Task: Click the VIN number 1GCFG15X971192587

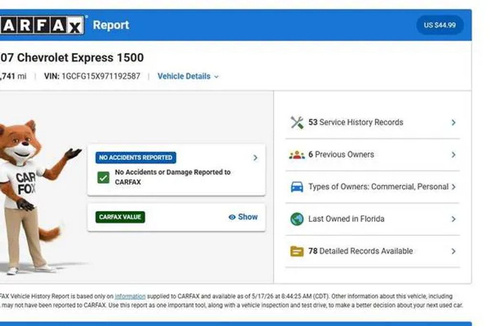Action: coord(101,76)
